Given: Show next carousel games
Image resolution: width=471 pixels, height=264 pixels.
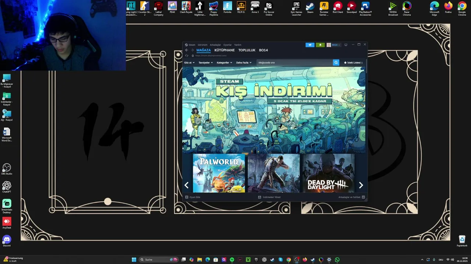Looking at the screenshot, I should pos(361,185).
